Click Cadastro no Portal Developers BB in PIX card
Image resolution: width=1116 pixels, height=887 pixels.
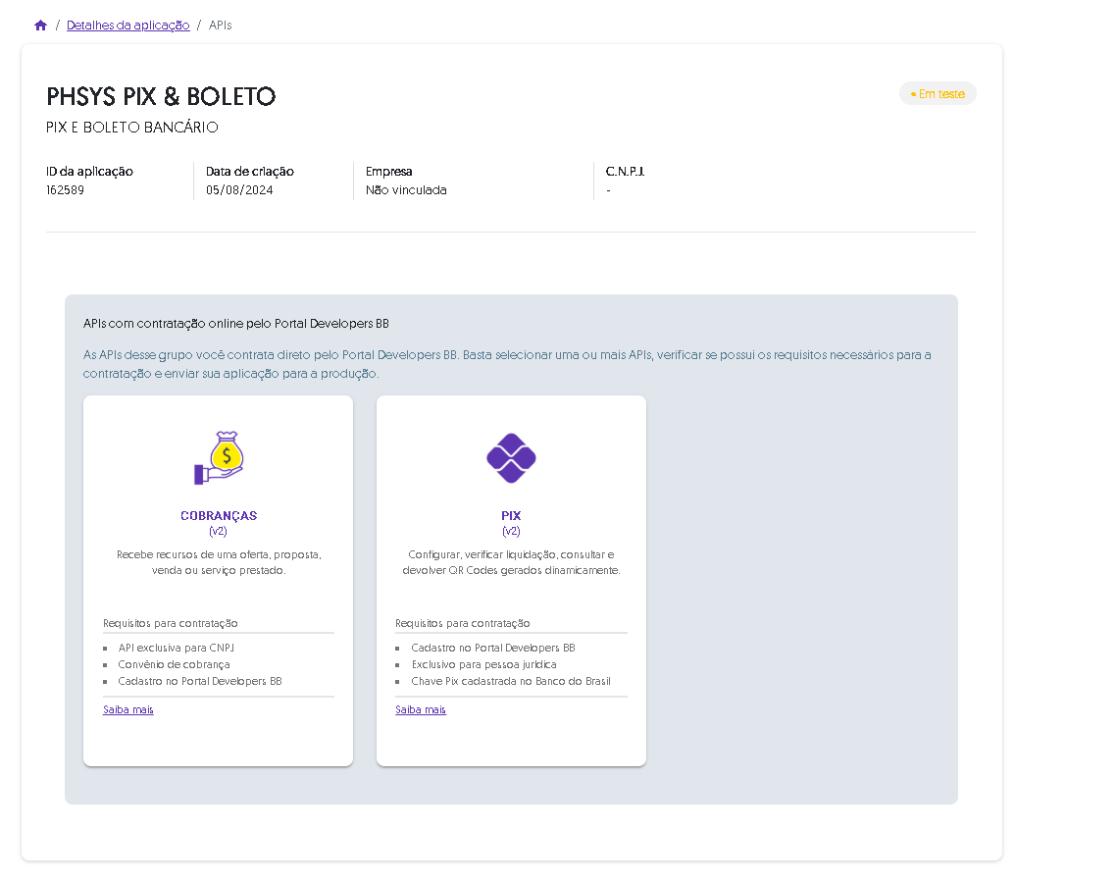pos(493,648)
